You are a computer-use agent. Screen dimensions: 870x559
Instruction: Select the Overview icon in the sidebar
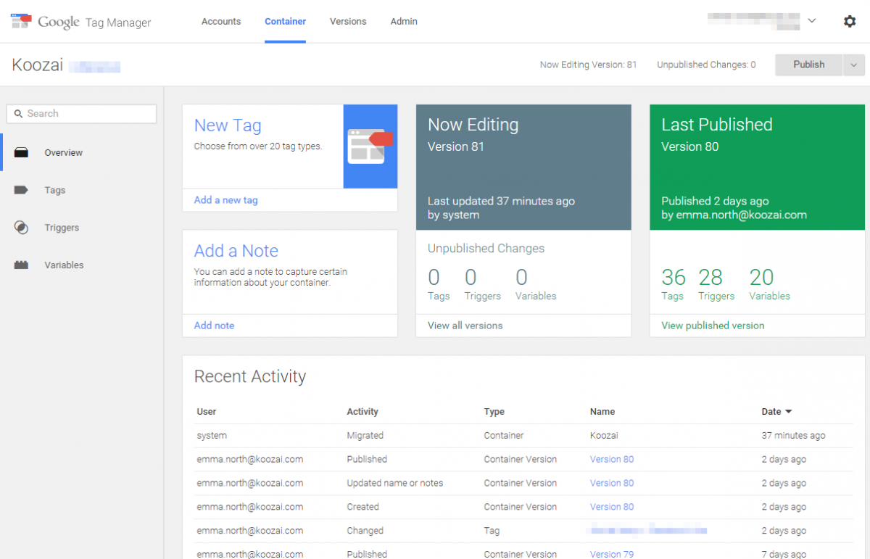(x=22, y=152)
